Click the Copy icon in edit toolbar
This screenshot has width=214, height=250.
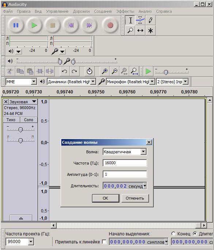(x=20, y=71)
